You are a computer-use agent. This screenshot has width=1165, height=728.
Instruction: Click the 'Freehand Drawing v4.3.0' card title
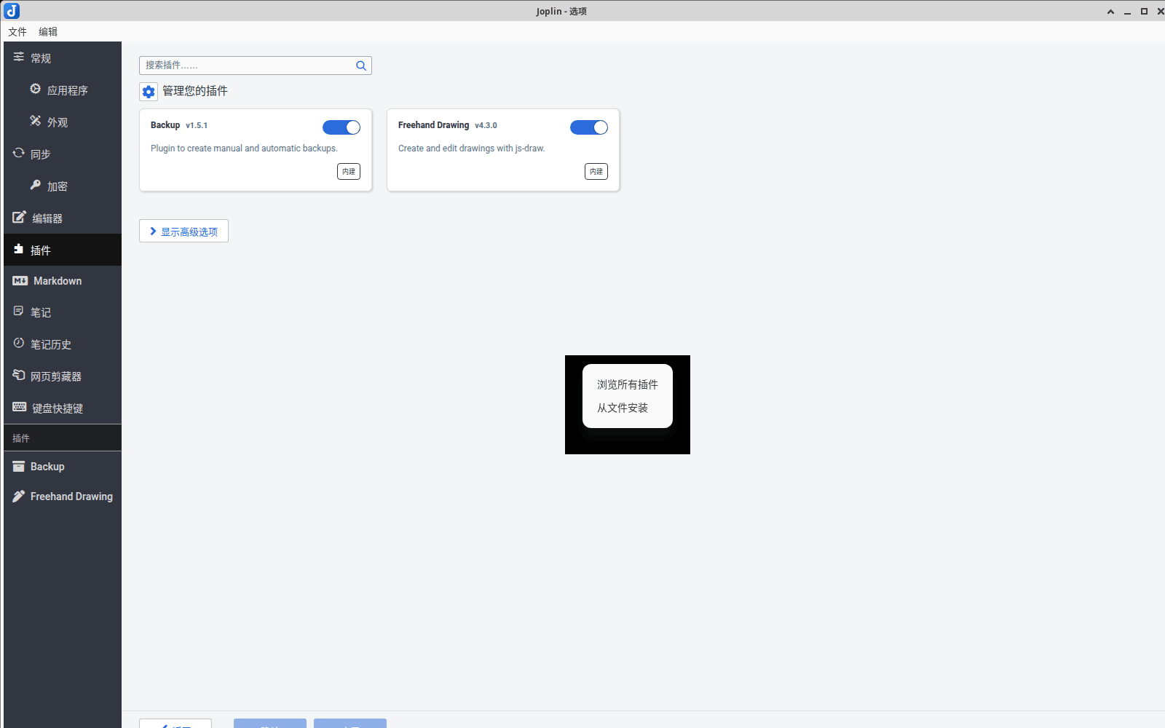448,125
